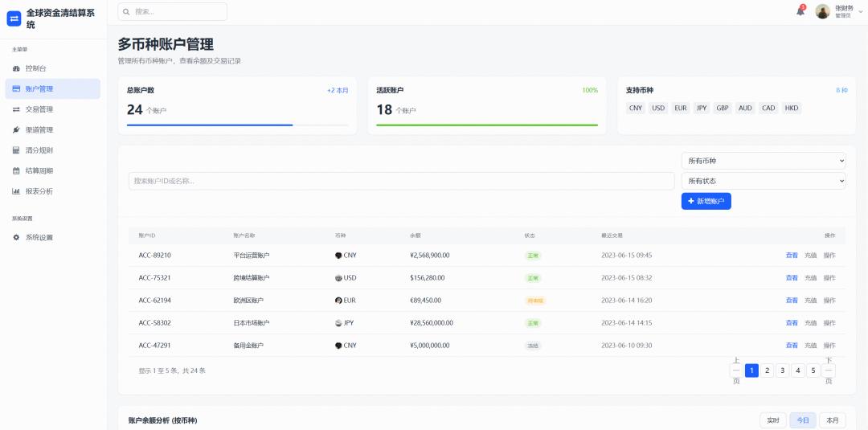Go to the previous page 上一页

pos(736,371)
